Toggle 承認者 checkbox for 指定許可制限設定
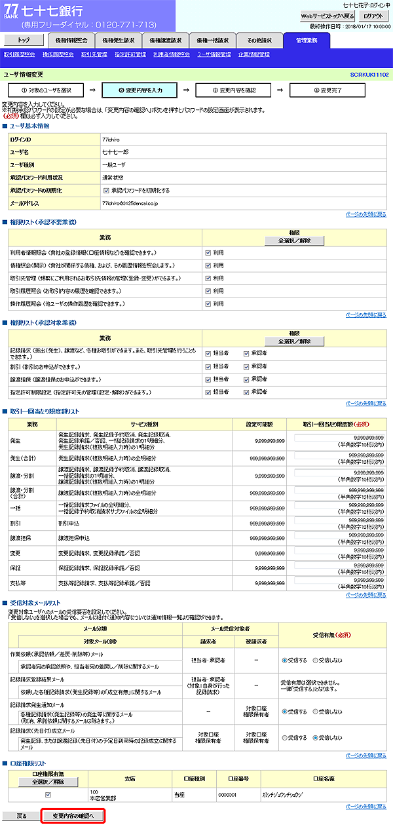 click(247, 393)
